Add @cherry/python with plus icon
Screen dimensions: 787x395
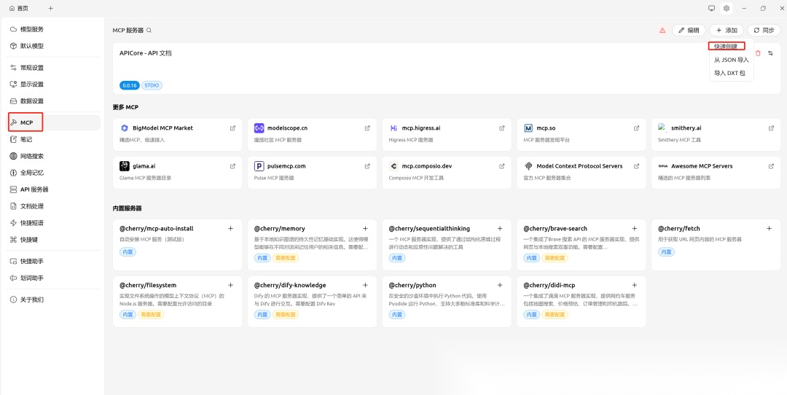click(500, 285)
